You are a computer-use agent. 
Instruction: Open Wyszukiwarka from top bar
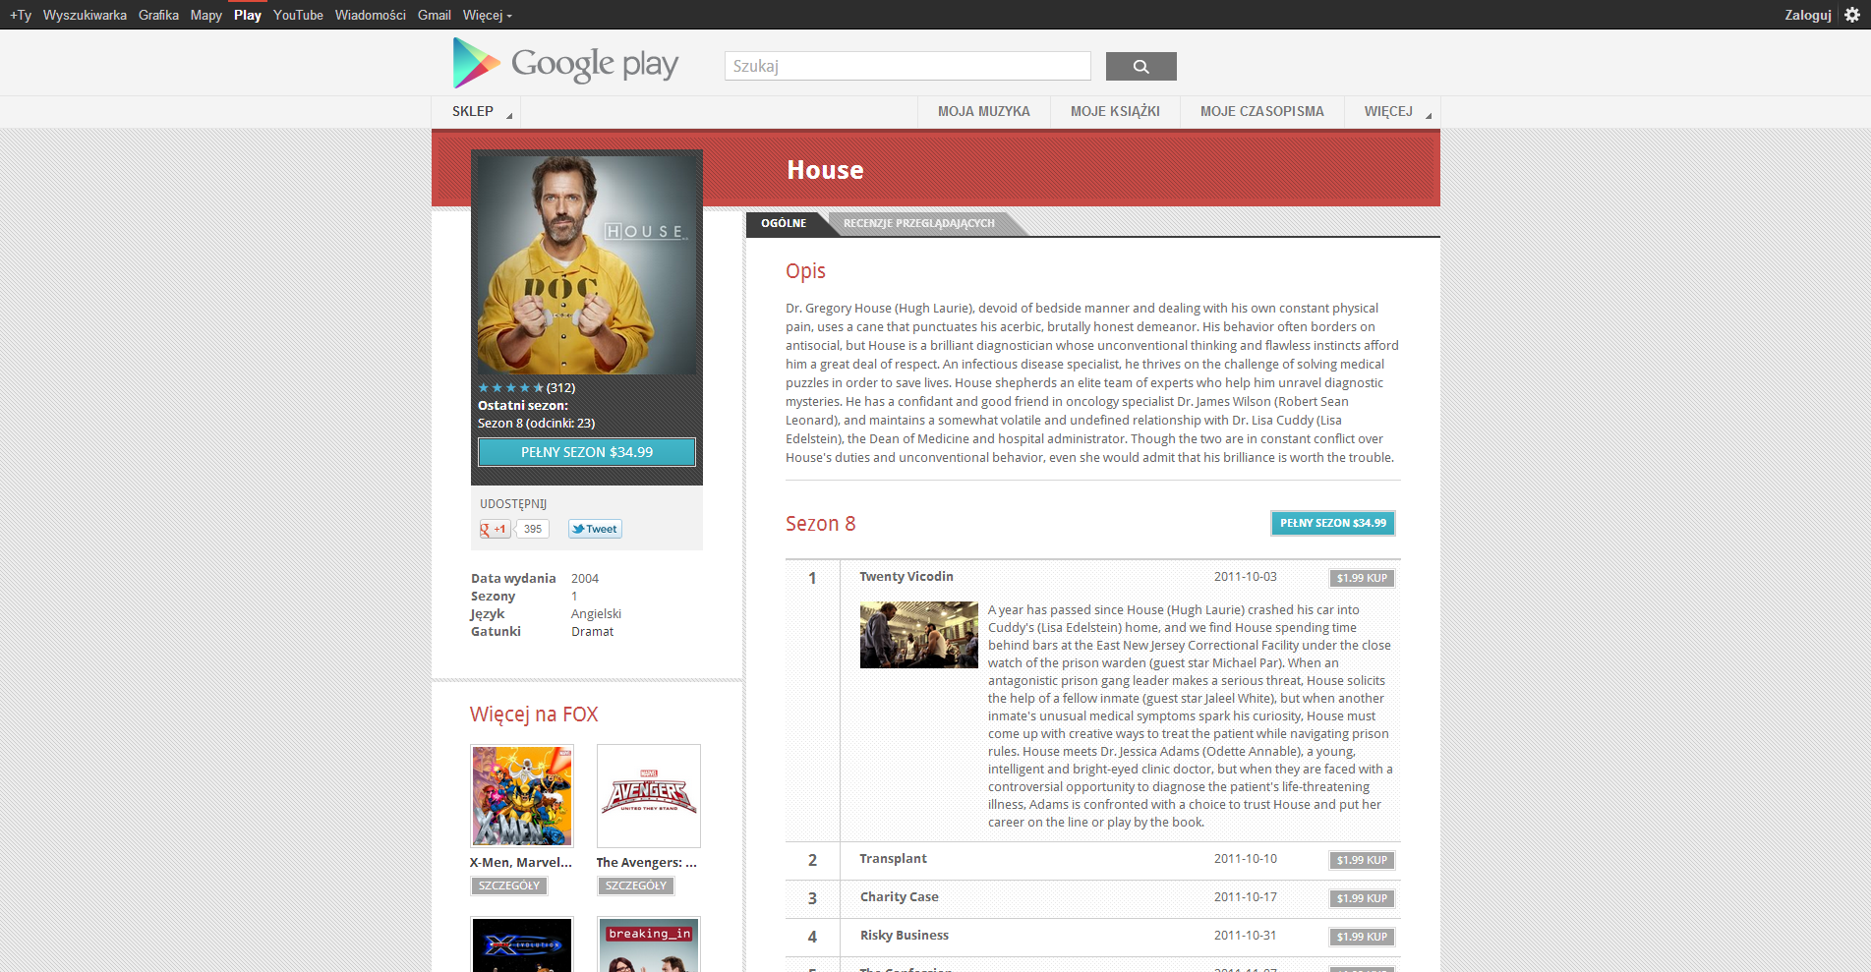click(x=85, y=15)
